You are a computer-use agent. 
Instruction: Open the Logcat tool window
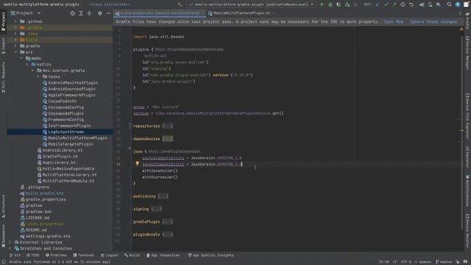110,255
